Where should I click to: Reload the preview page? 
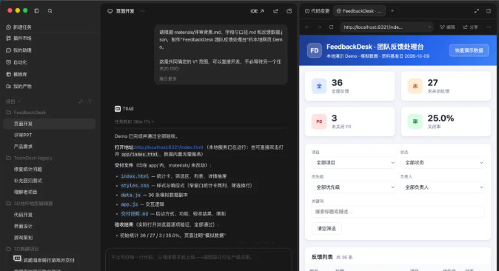pyautogui.click(x=331, y=27)
